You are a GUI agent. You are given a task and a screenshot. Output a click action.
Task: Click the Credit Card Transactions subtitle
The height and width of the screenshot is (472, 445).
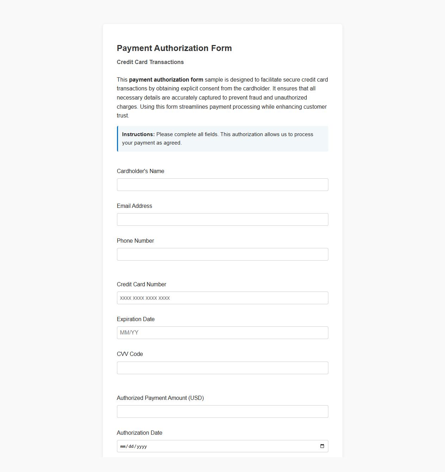tap(150, 62)
